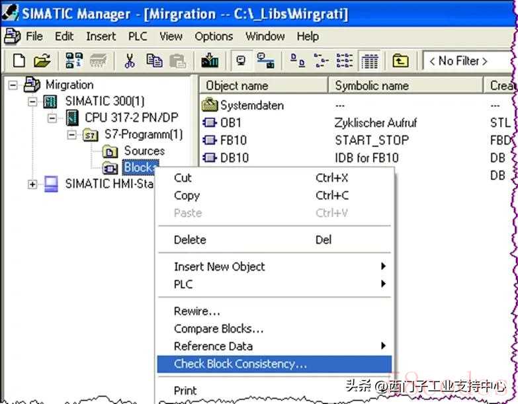The image size is (518, 404).
Task: Click the New Project toolbar icon
Action: tap(19, 61)
